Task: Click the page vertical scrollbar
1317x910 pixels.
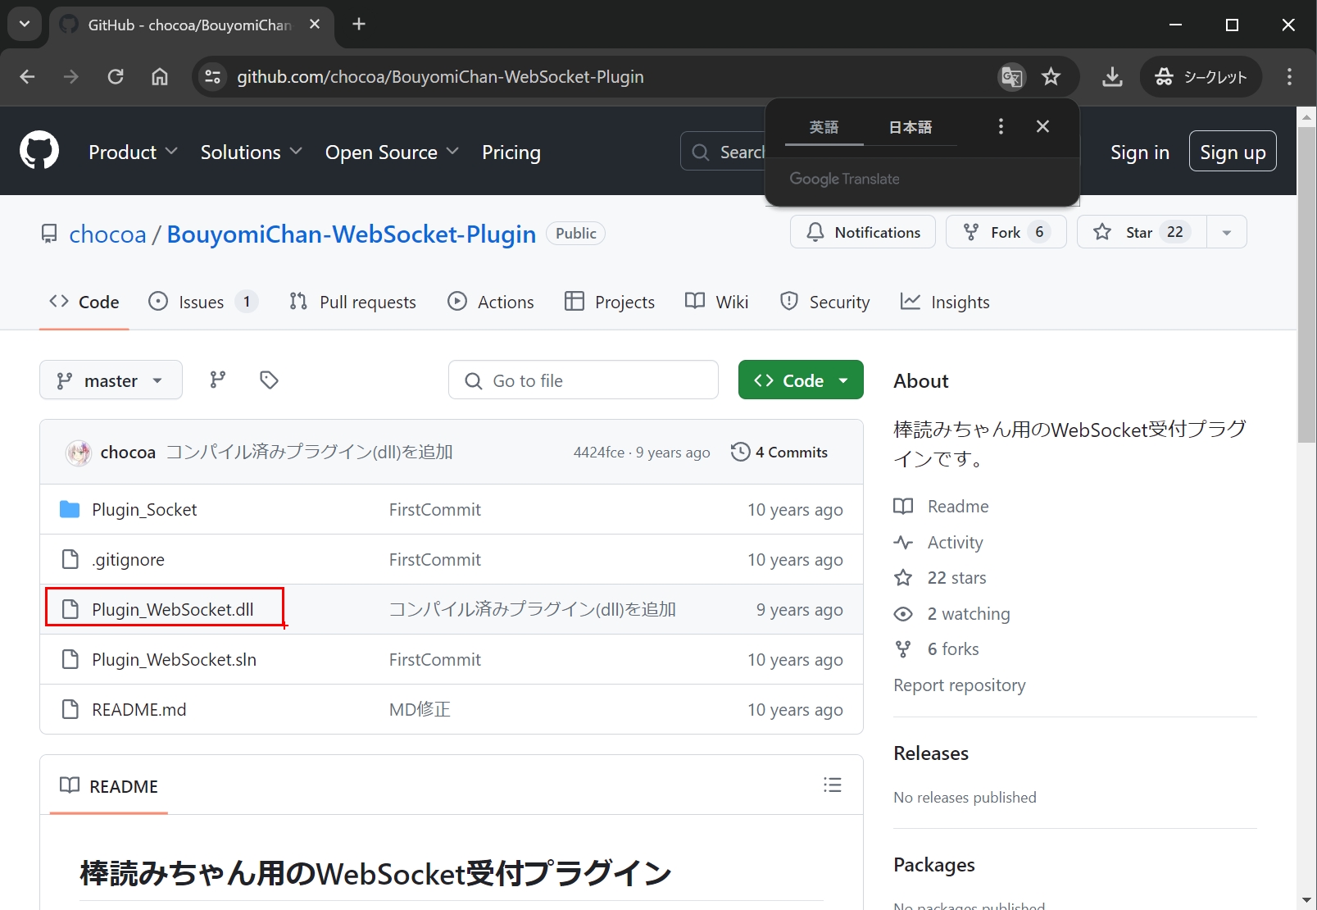Action: pos(1307,283)
